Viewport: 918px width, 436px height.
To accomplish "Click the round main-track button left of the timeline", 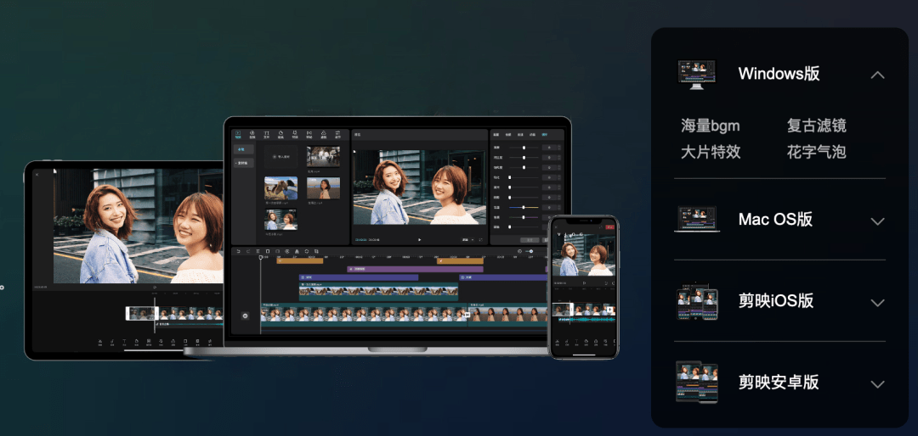I will (245, 315).
